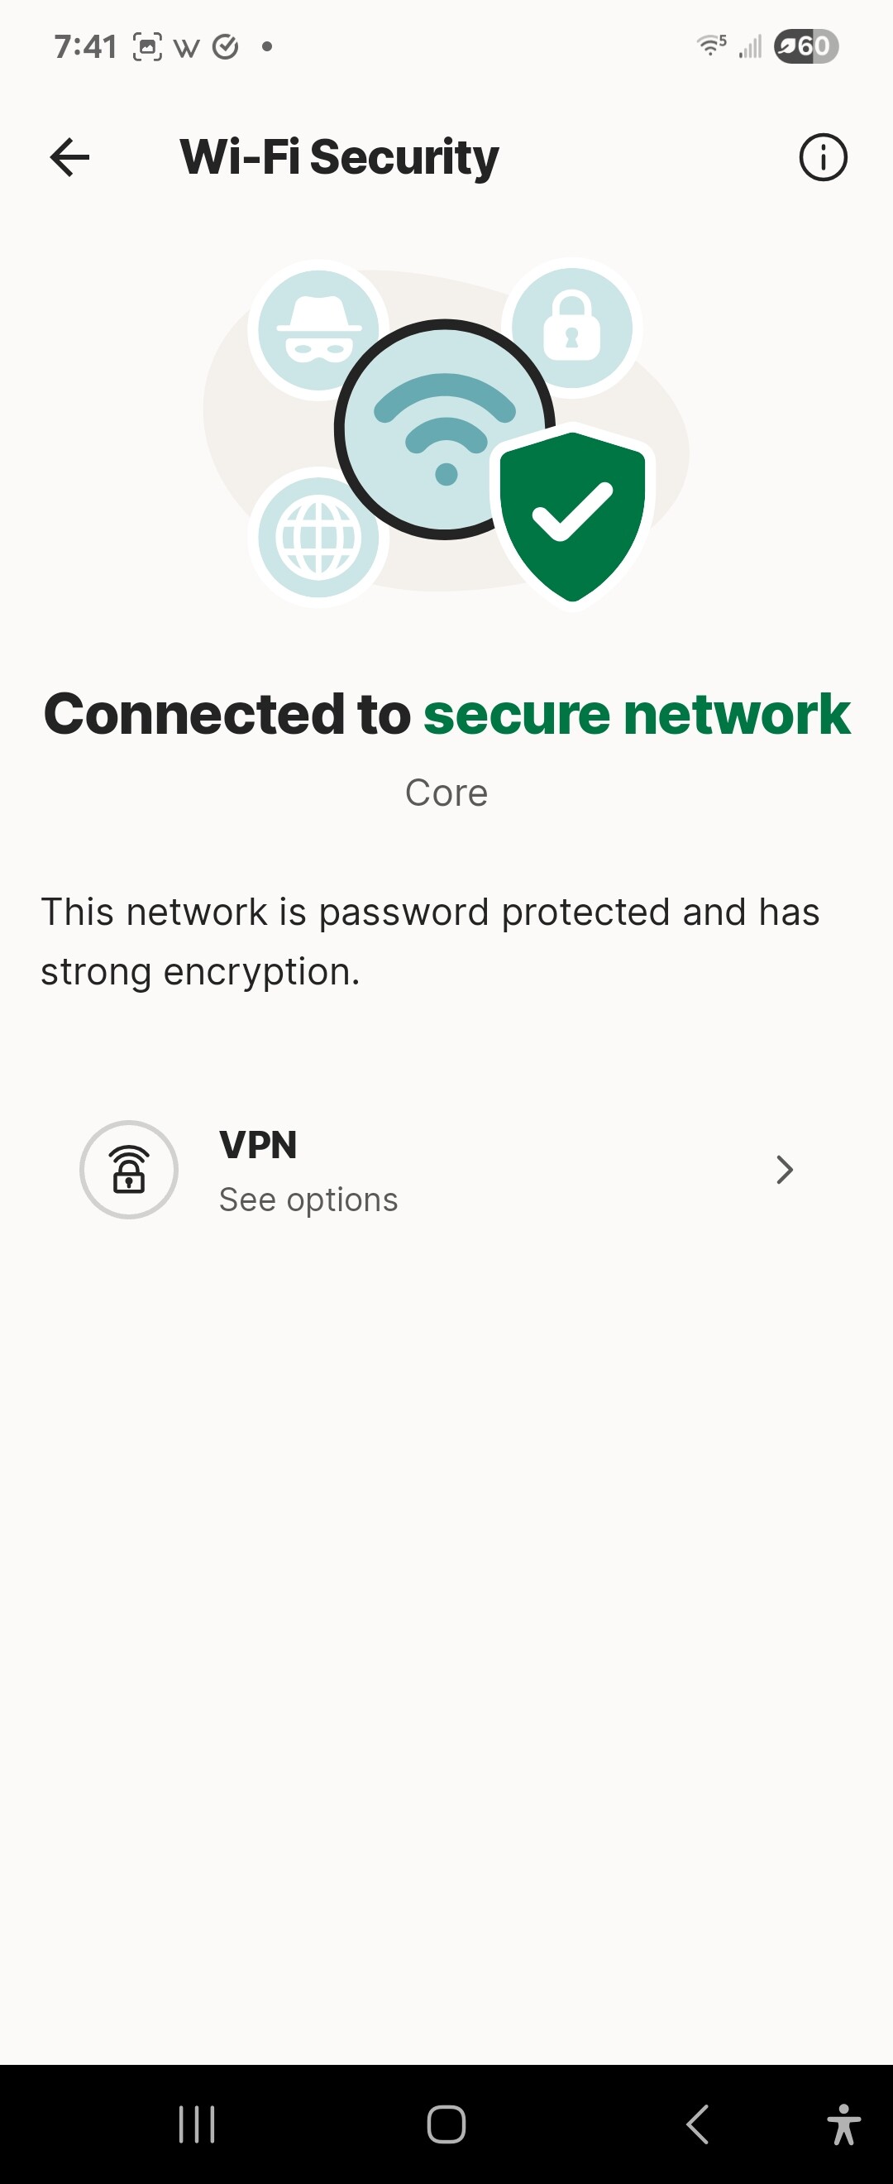893x2184 pixels.
Task: Tap the globe circle icon
Action: click(318, 537)
